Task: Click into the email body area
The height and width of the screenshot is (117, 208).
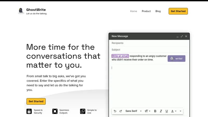Action: (x=149, y=86)
